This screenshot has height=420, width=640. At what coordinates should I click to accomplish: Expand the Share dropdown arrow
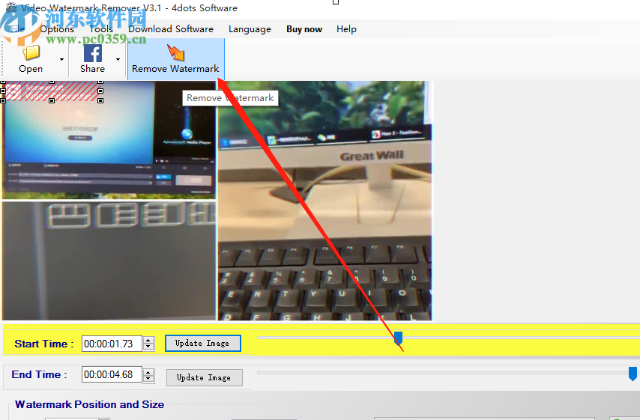tap(118, 60)
